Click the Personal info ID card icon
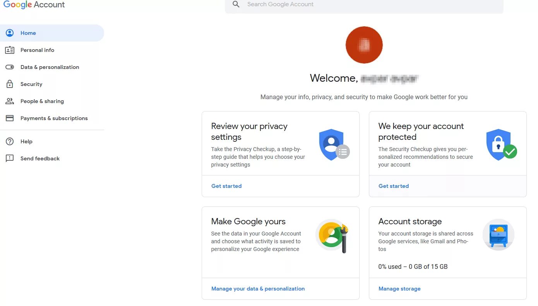538x306 pixels. (10, 50)
